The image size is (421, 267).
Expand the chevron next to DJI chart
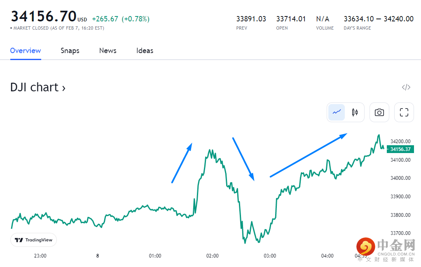(x=63, y=88)
